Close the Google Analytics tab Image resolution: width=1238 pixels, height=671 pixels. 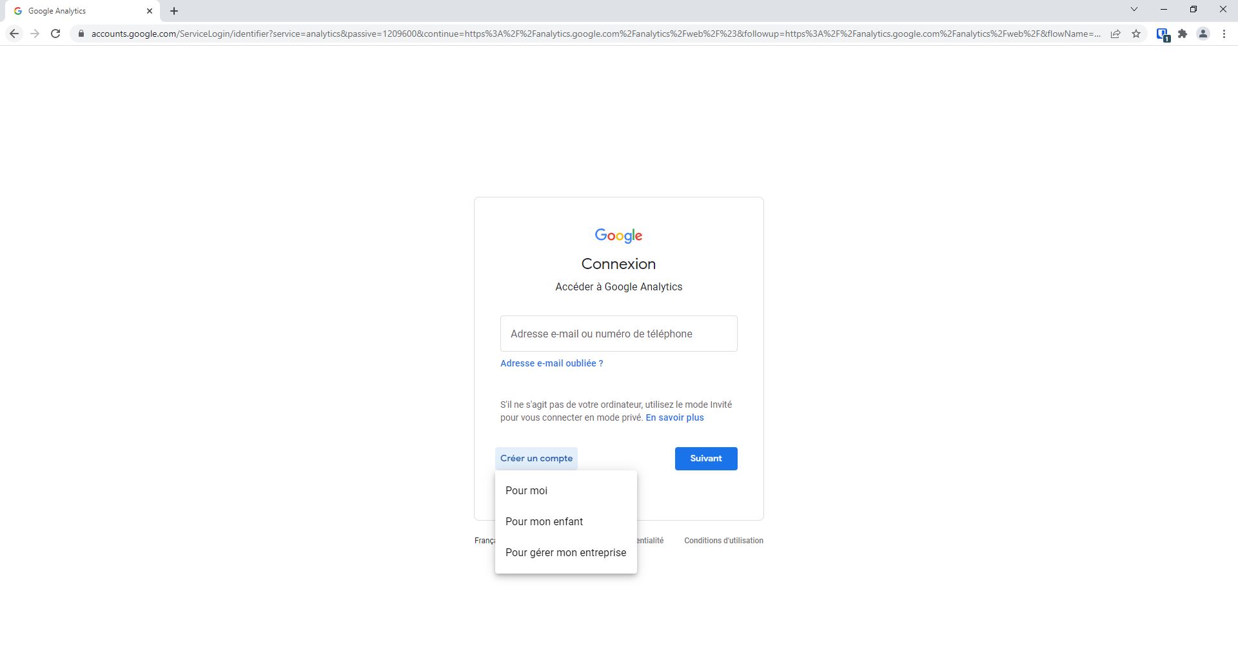click(150, 11)
